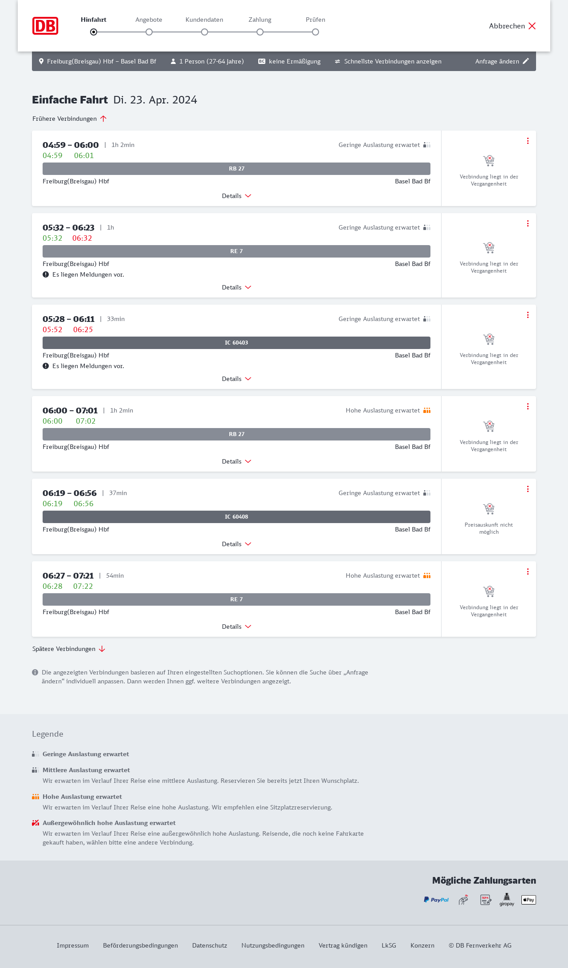Image resolution: width=568 pixels, height=968 pixels.
Task: Select the Zahlung progress step circle
Action: (260, 32)
